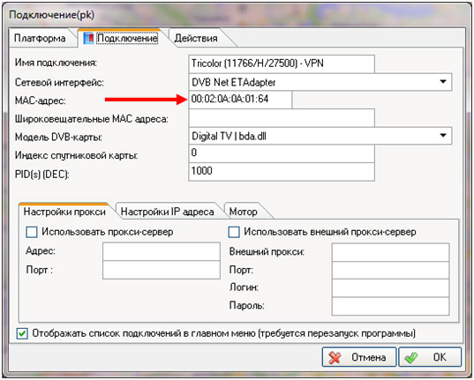Expand the Сетевой интерфейс dropdown arrow
This screenshot has height=380, width=474.
point(443,82)
